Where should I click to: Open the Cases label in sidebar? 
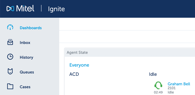point(25,87)
